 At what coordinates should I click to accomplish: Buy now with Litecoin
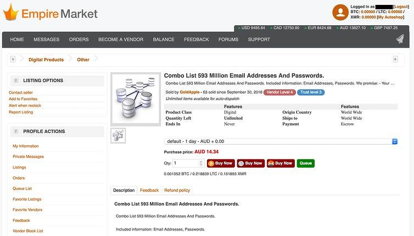pyautogui.click(x=251, y=163)
